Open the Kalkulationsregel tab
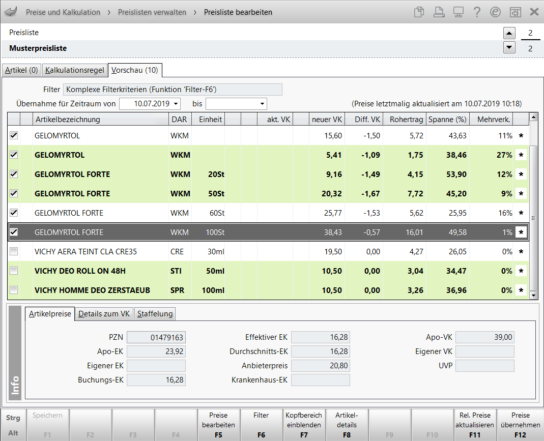This screenshot has height=441, width=544. coord(75,70)
